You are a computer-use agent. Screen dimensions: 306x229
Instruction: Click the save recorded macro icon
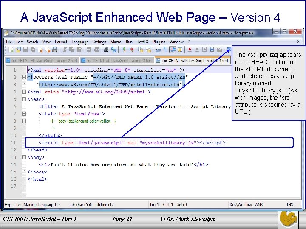[219, 50]
